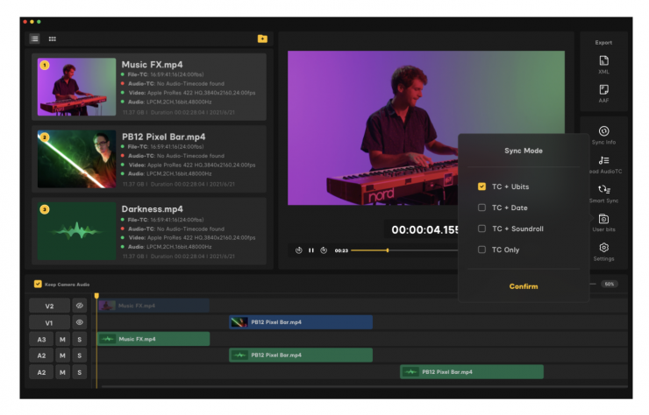
Task: Enable TC + Soundroll sync mode
Action: pos(481,229)
